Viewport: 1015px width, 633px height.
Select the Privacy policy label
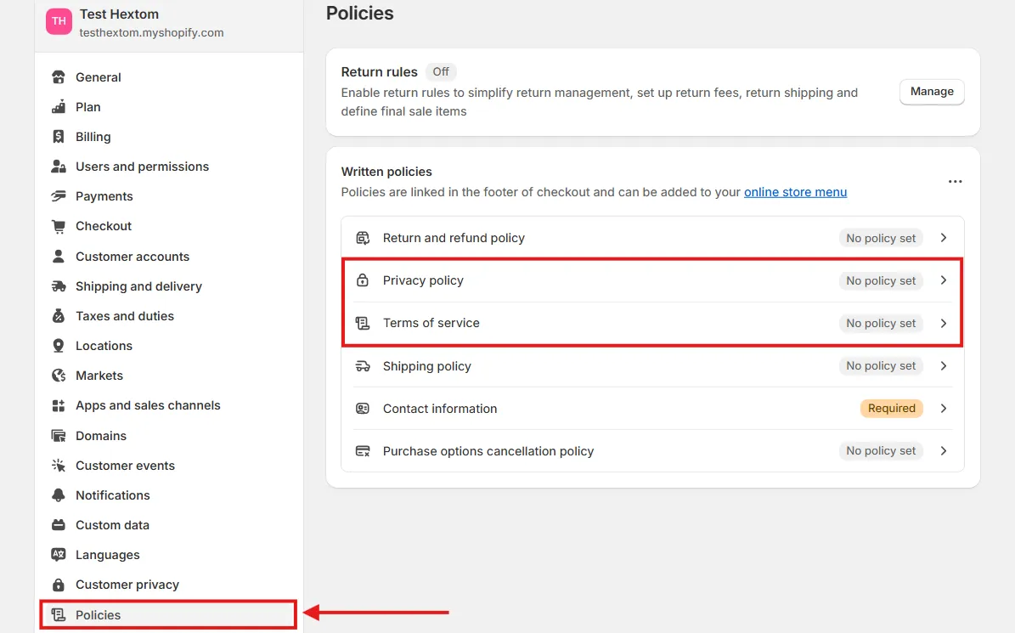click(x=423, y=280)
